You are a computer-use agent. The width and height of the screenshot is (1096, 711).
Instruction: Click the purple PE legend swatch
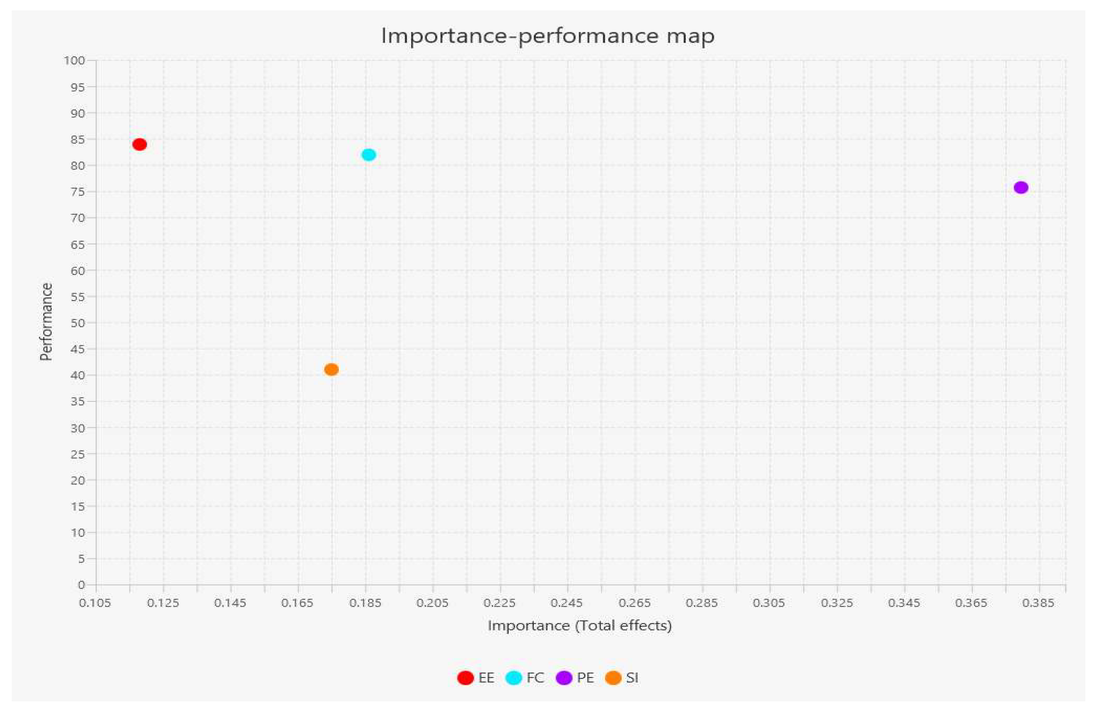(x=564, y=678)
